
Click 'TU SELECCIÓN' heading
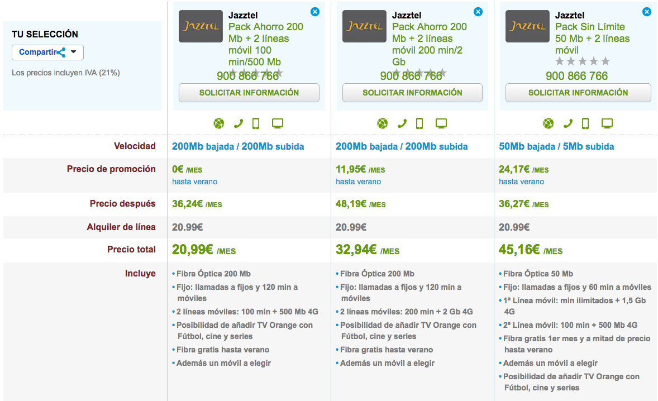click(x=45, y=35)
